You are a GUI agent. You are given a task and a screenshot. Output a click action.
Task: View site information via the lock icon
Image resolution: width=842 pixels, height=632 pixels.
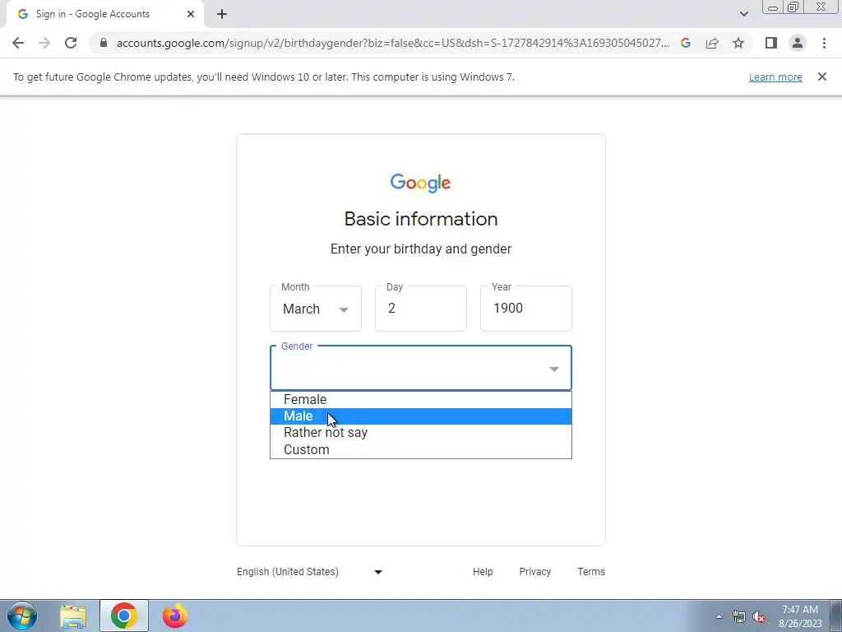[104, 43]
